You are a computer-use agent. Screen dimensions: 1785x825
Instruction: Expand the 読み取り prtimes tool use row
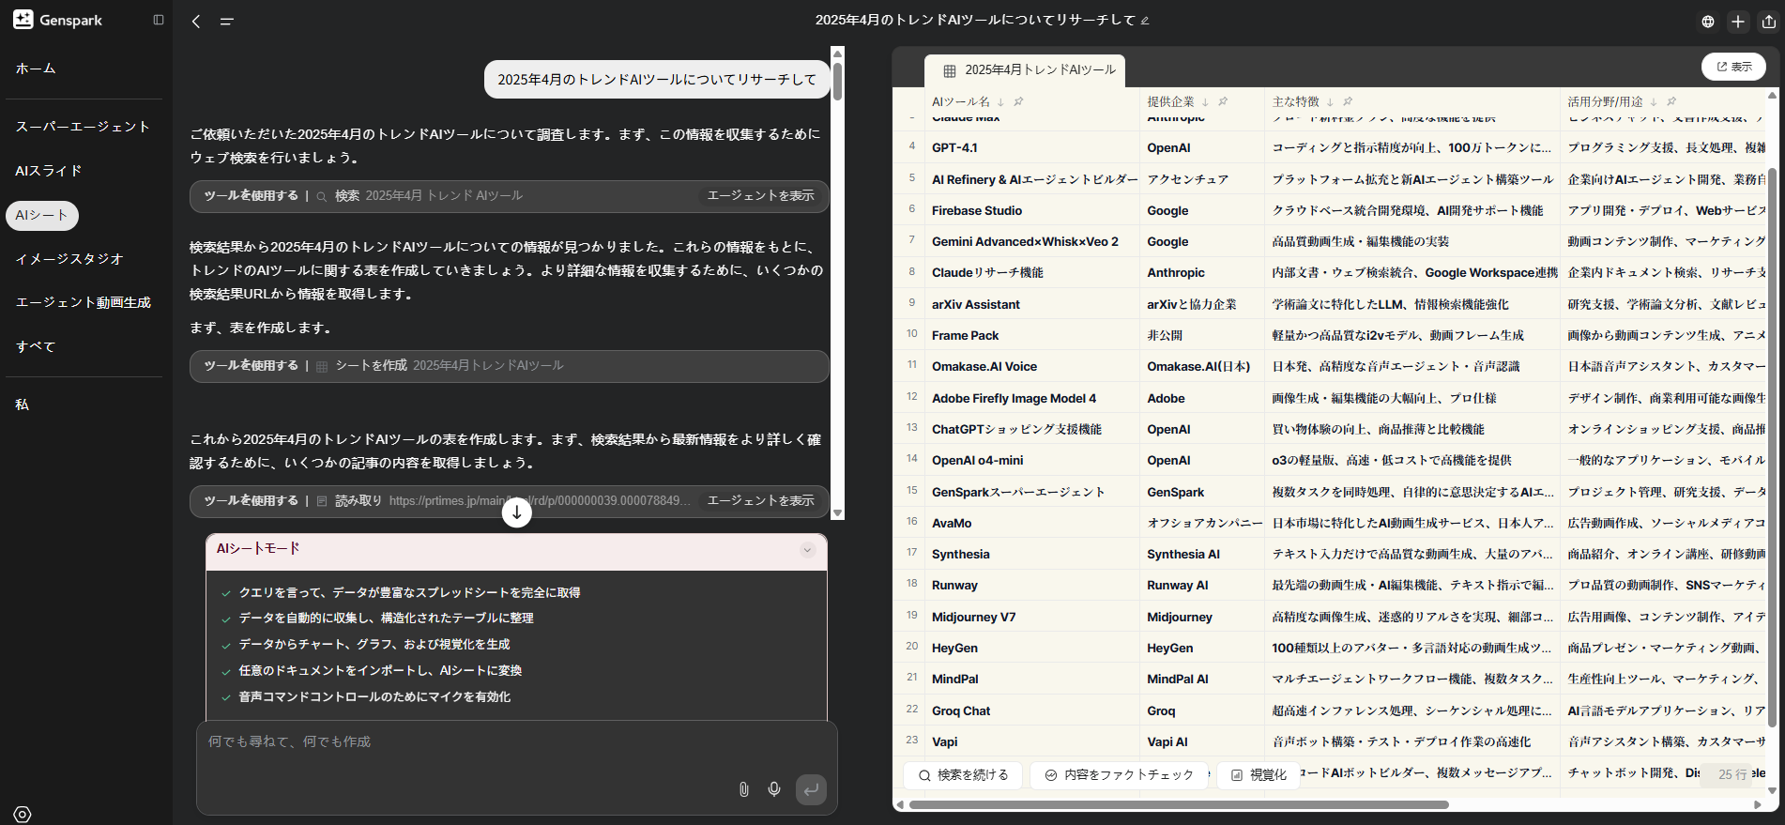(x=510, y=501)
